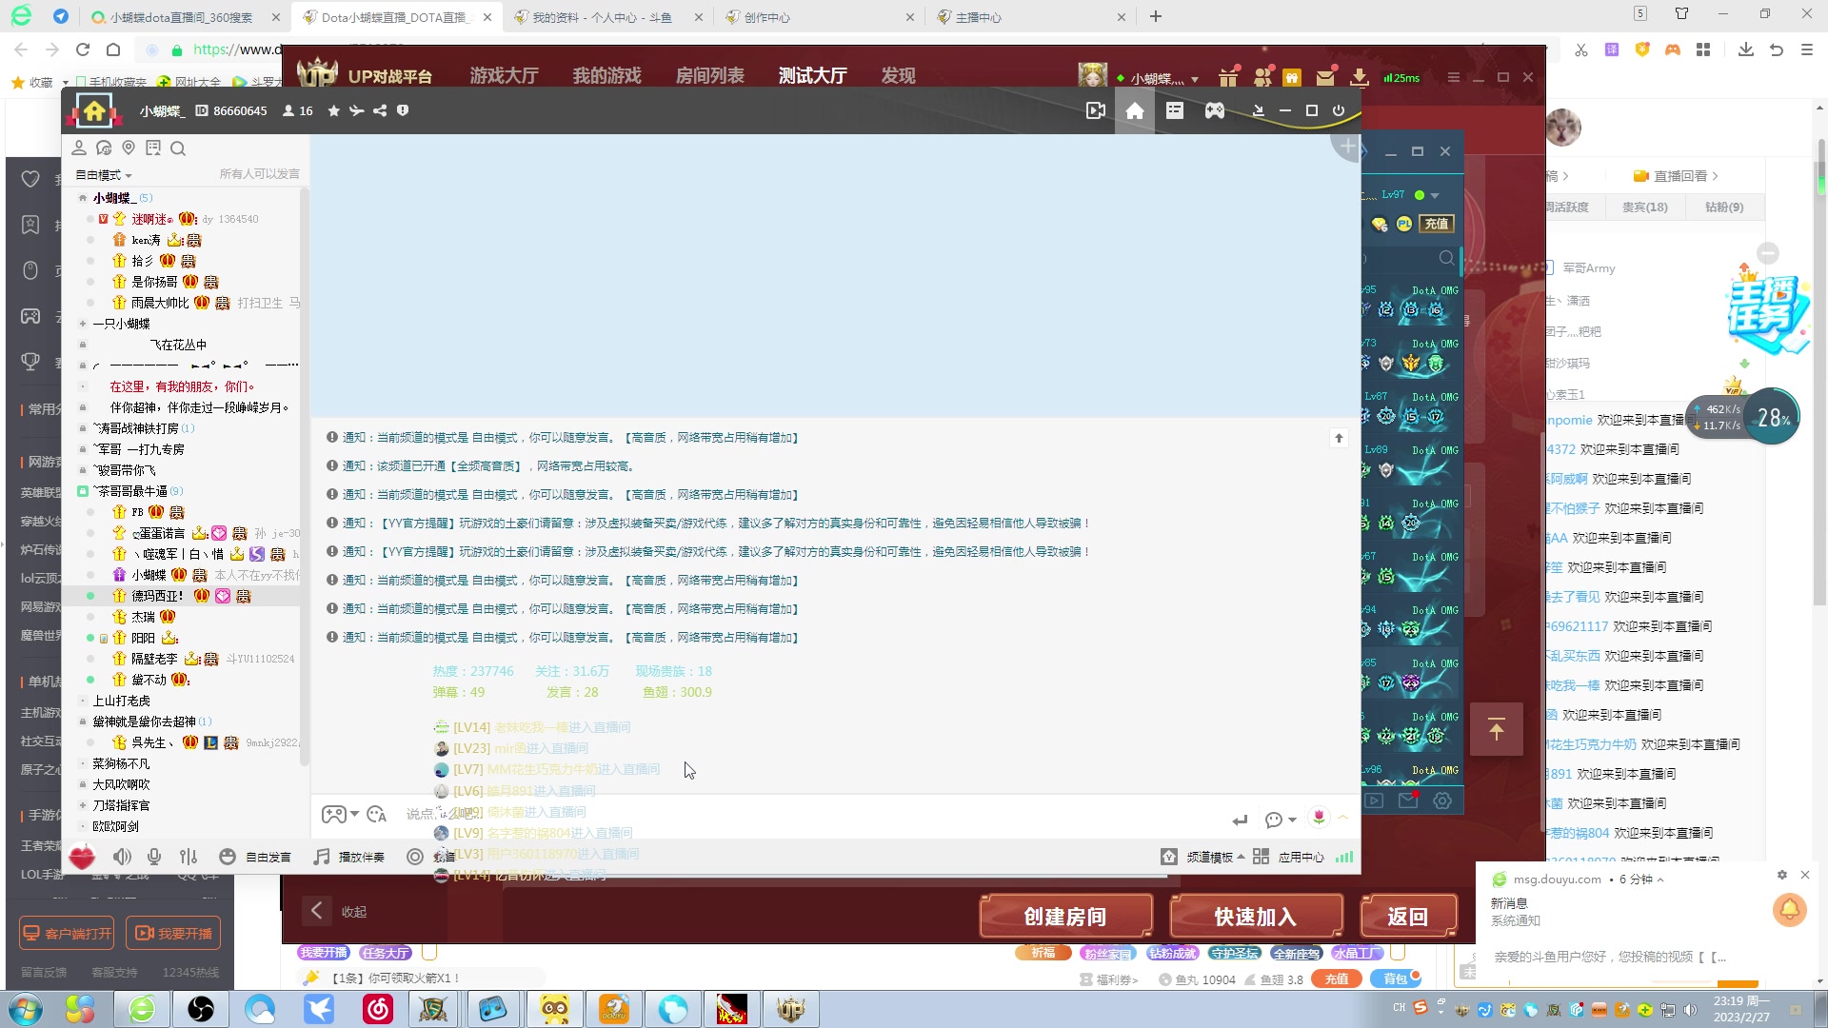
Task: Click the channel tree vertical scrollbar
Action: 305,476
